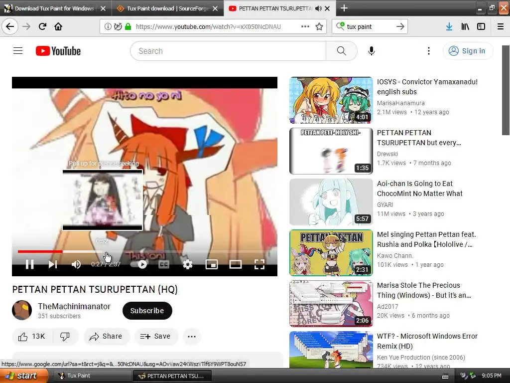Subscribe to TheMachinimanator
The width and height of the screenshot is (510, 383).
pos(147,310)
